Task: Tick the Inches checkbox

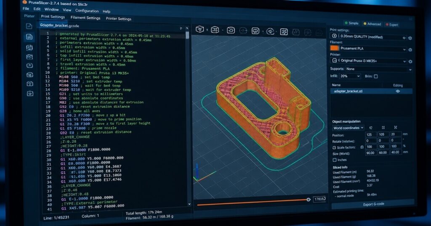Action: [335, 160]
